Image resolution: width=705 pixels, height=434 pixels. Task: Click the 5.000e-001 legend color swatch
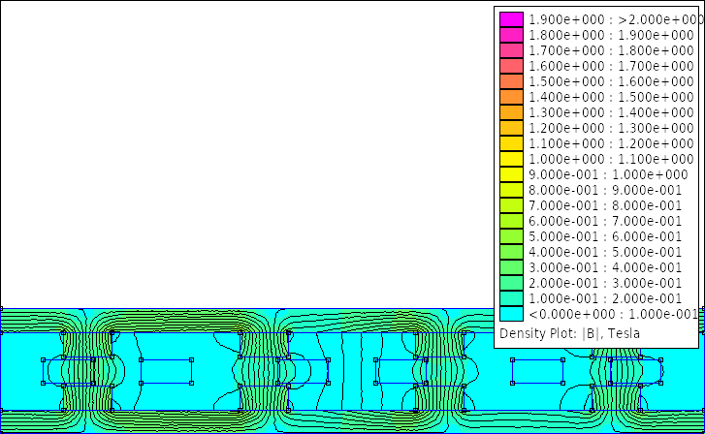511,236
